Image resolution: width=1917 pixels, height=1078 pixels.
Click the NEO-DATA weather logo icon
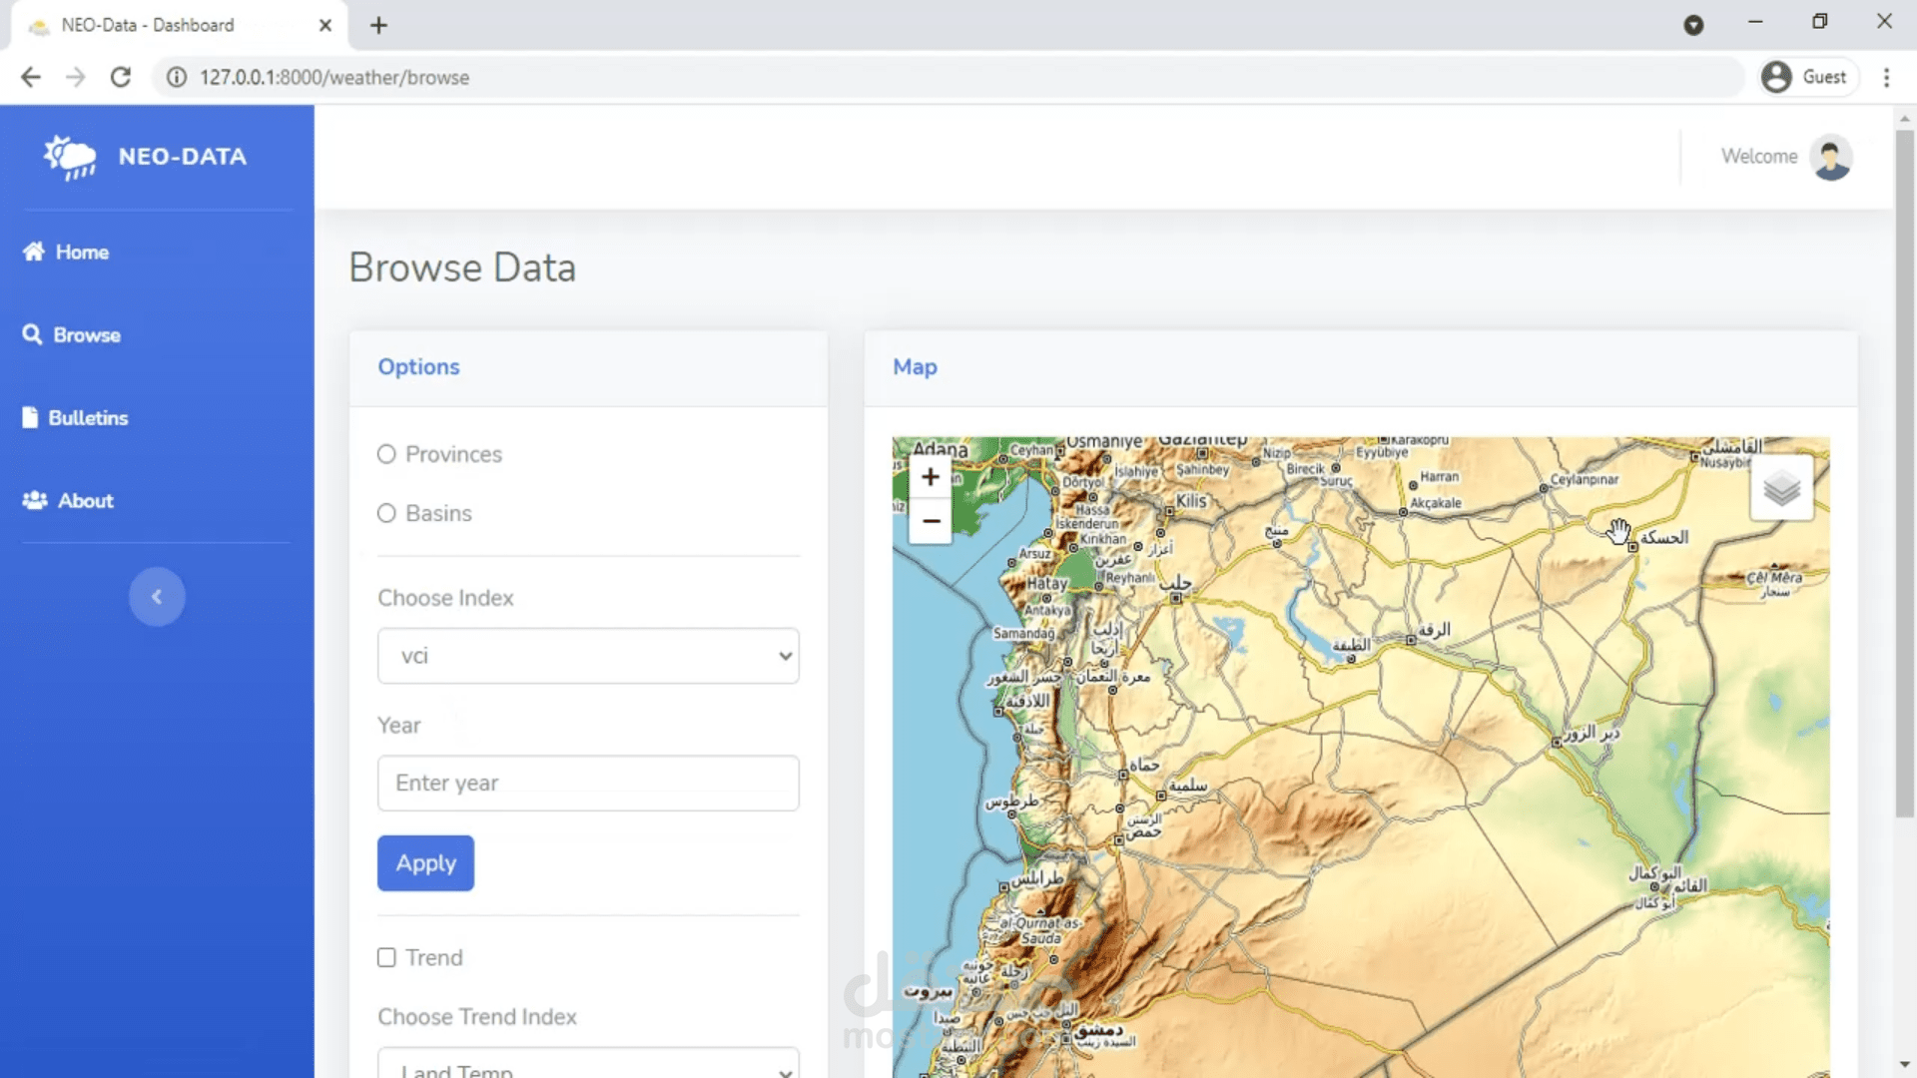tap(70, 157)
